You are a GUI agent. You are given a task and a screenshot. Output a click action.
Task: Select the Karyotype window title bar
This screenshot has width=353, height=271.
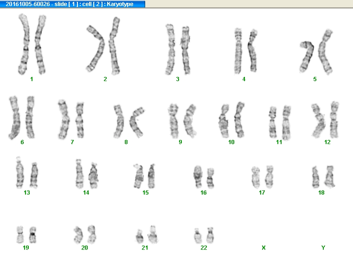[72, 4]
